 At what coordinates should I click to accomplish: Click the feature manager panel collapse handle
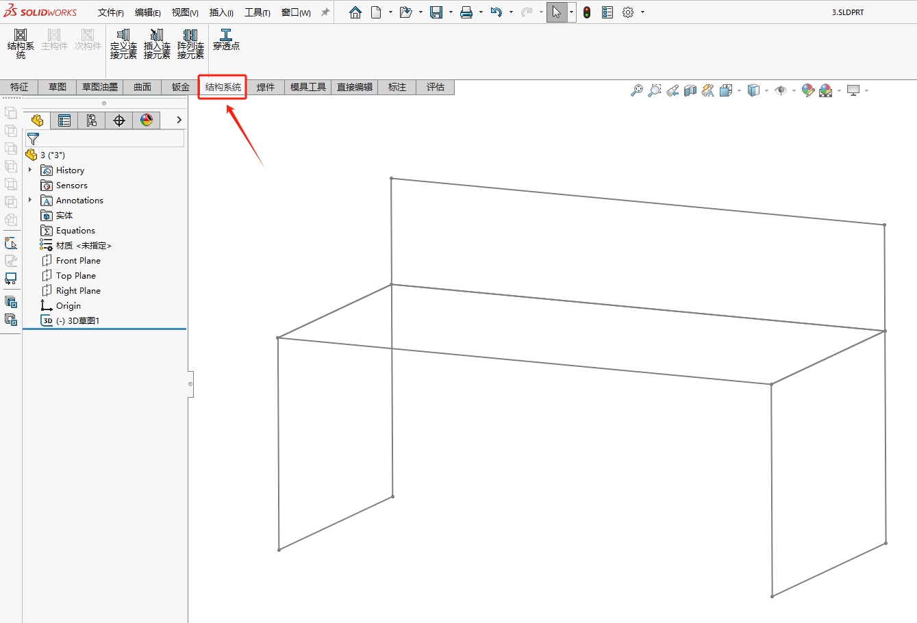(190, 384)
